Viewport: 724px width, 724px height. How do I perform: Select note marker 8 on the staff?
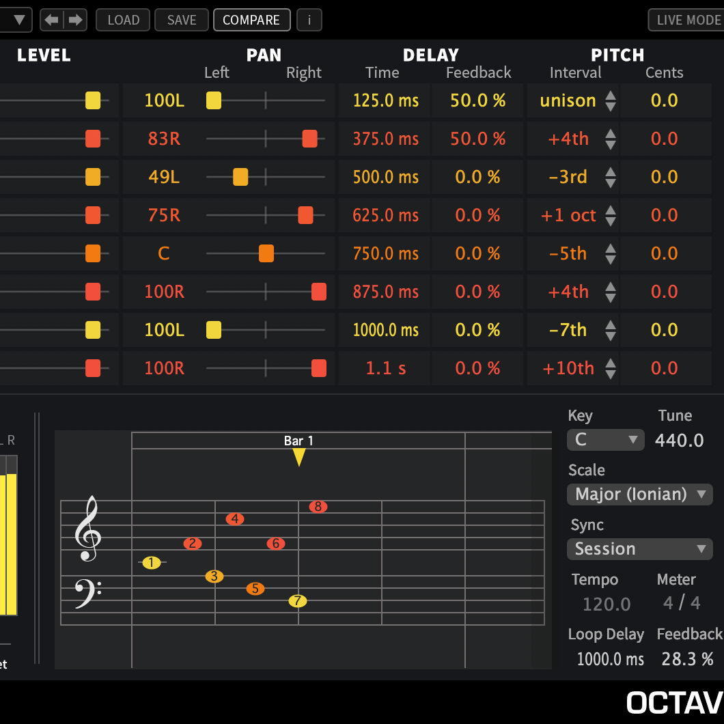[x=318, y=507]
